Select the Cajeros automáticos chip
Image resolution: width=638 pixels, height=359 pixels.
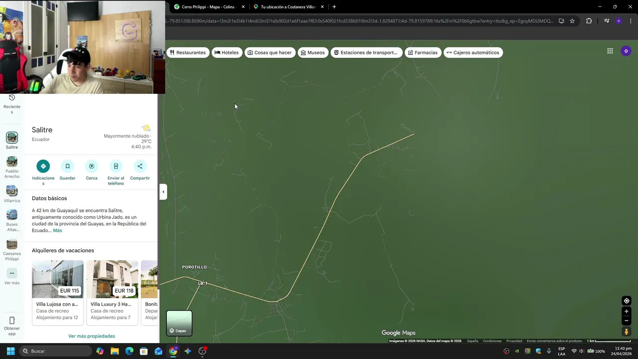tap(473, 52)
